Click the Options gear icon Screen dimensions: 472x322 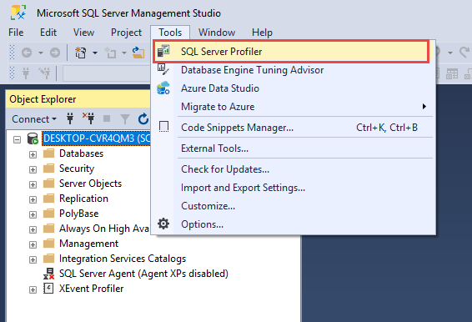[x=163, y=224]
